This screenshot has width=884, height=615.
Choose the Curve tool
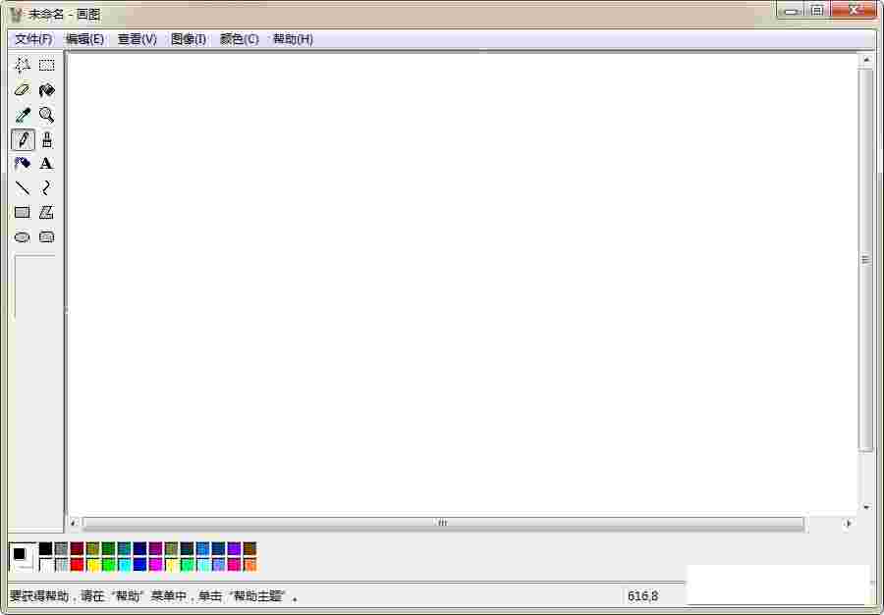(46, 187)
